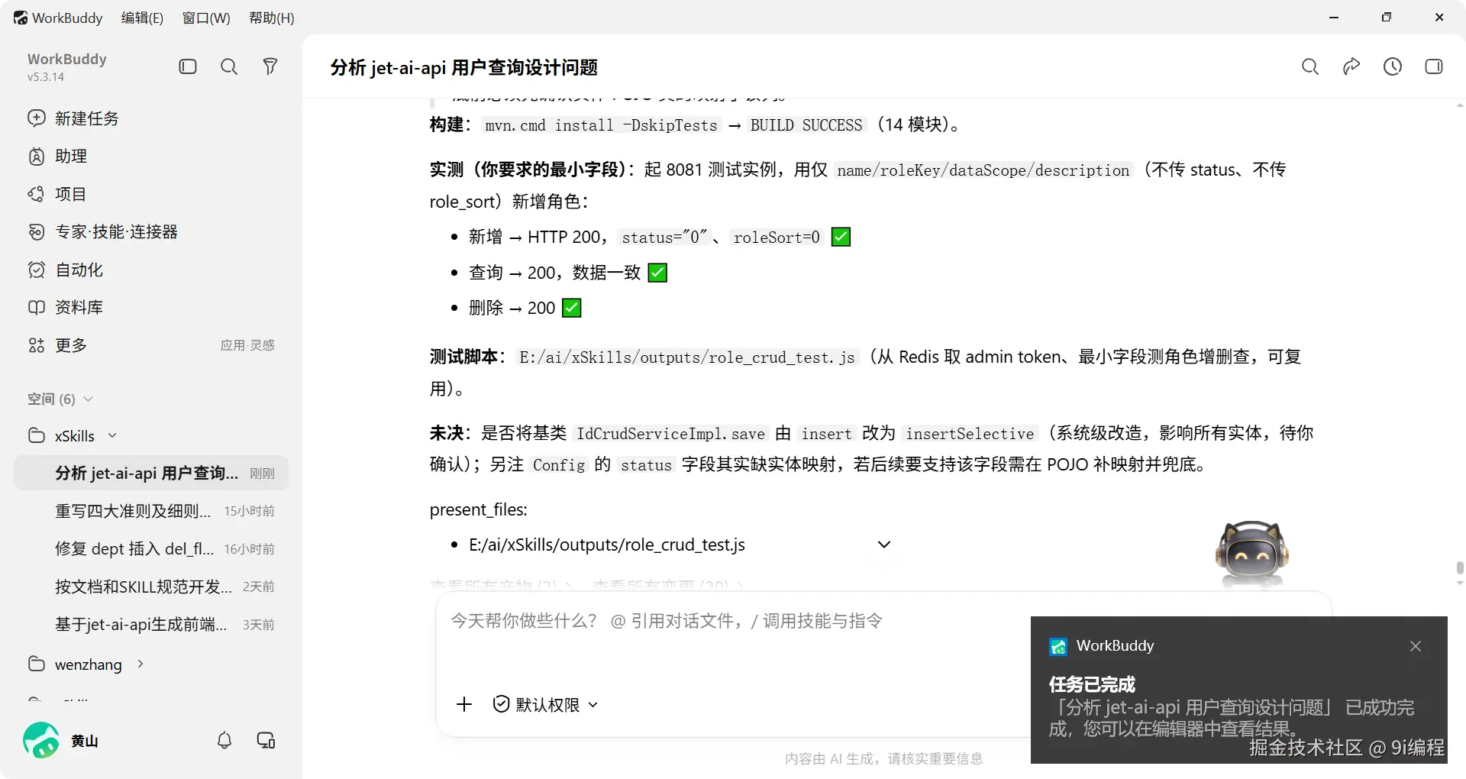Click E:/ai/xSkills/outputs/role_crud_test.js inline code path
The width and height of the screenshot is (1466, 779).
[x=687, y=357]
